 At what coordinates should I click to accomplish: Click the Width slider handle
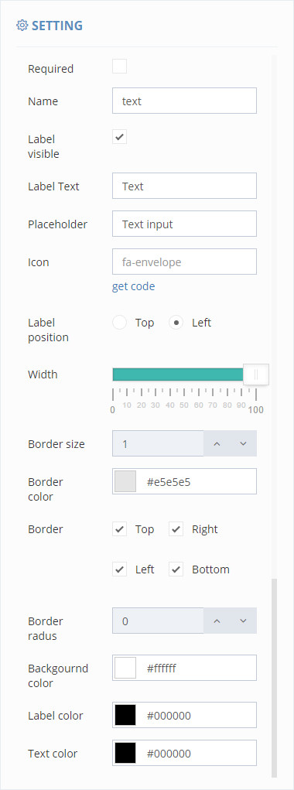(256, 374)
